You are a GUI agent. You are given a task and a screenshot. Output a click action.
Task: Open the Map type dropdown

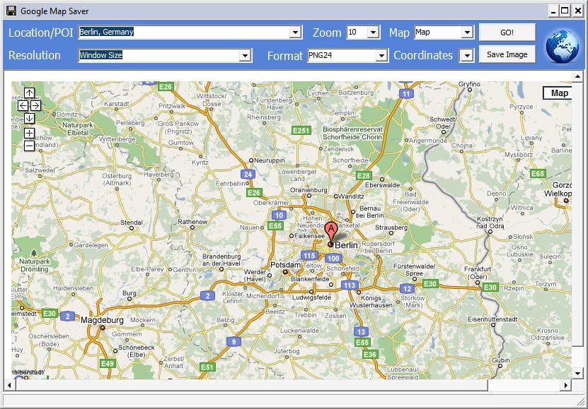pyautogui.click(x=466, y=32)
